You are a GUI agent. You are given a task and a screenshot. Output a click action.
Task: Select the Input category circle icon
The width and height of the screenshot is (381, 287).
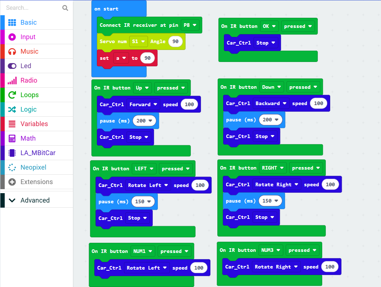(x=12, y=37)
